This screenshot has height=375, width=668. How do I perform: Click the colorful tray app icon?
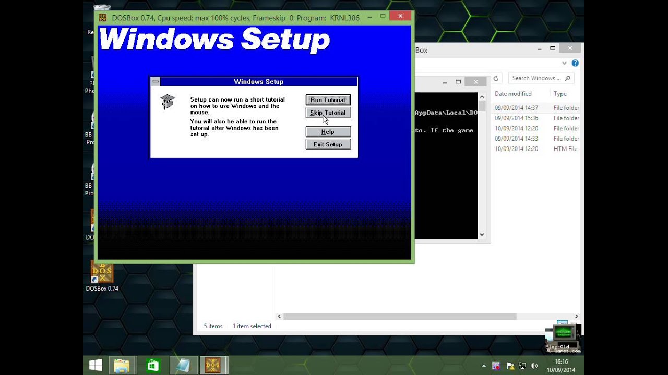point(496,366)
